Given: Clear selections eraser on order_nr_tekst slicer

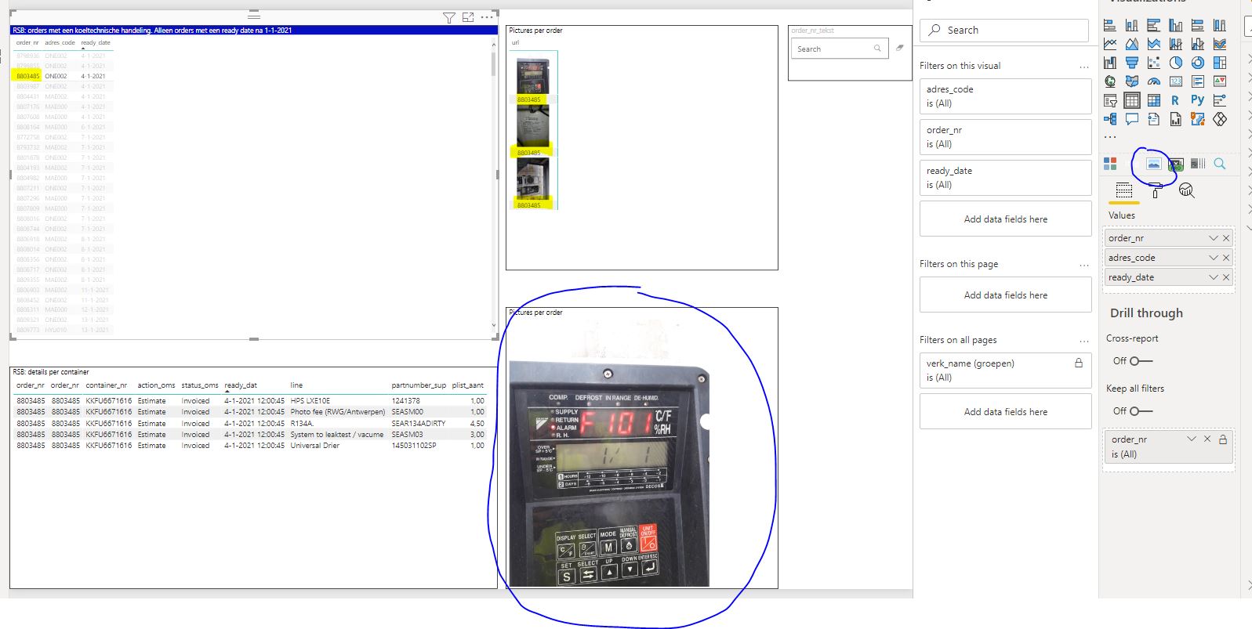Looking at the screenshot, I should (900, 48).
